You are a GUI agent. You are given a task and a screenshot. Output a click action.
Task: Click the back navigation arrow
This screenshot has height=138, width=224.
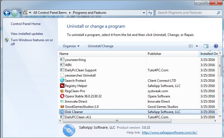[x=7, y=13]
